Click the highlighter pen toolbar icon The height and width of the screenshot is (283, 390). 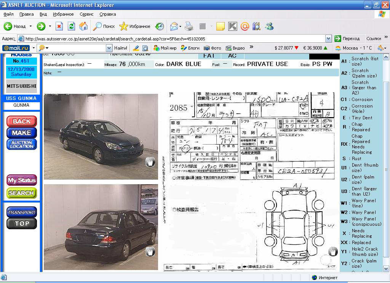136,48
